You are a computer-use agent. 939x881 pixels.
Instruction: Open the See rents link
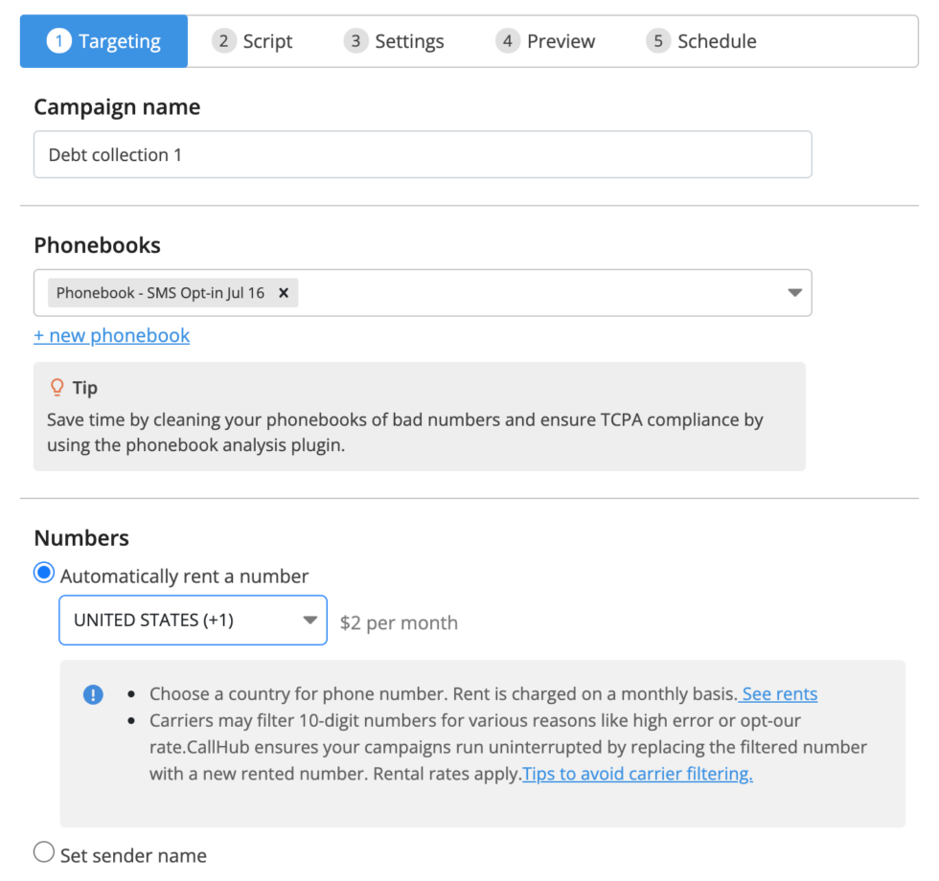(x=778, y=693)
